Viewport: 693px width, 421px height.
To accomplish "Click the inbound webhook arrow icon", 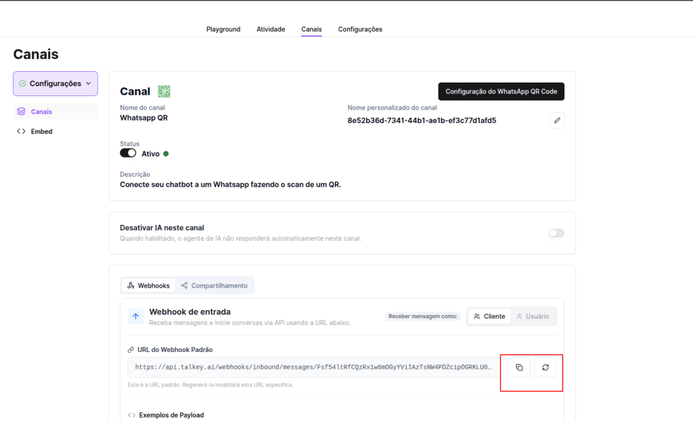I will coord(135,316).
